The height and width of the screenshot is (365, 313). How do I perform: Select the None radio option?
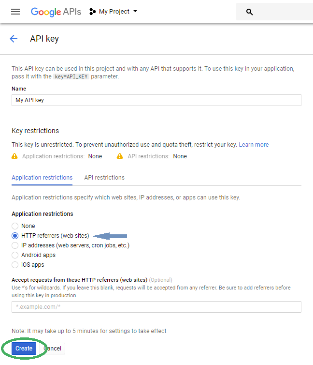pos(15,226)
